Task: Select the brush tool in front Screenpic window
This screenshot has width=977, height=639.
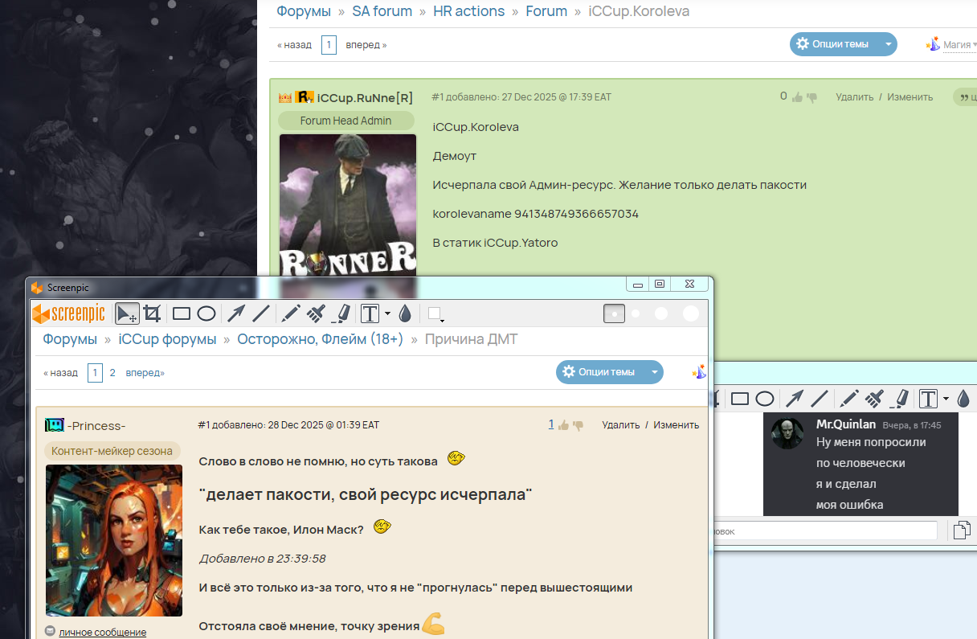Action: click(316, 313)
